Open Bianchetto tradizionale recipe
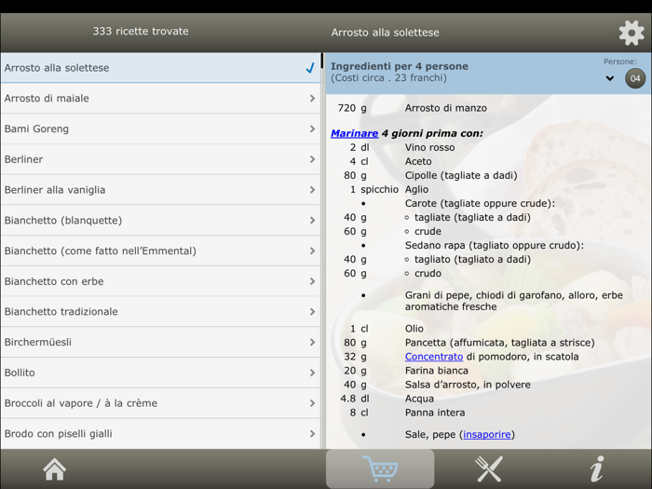This screenshot has width=652, height=489. pos(160,311)
